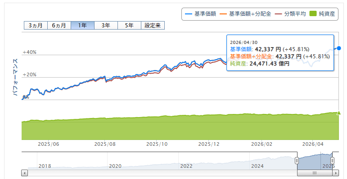Screen dimensions: 347x179
Task: Select the 6ヵ月 period tab
Action: pos(59,26)
